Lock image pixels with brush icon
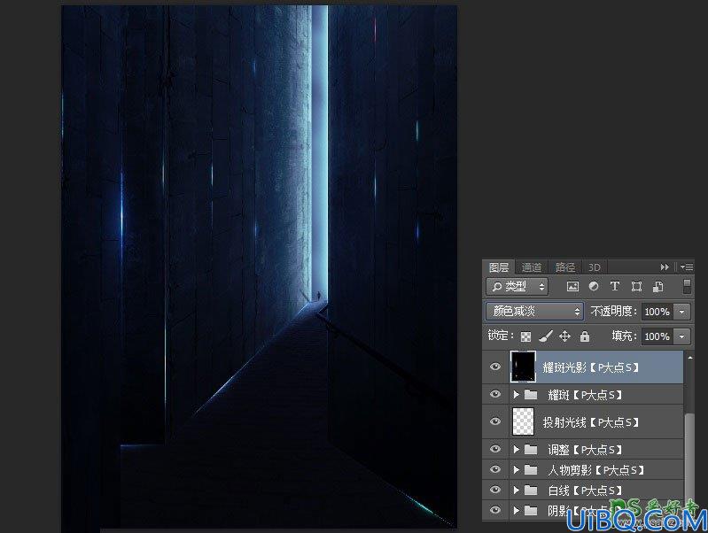 tap(546, 336)
